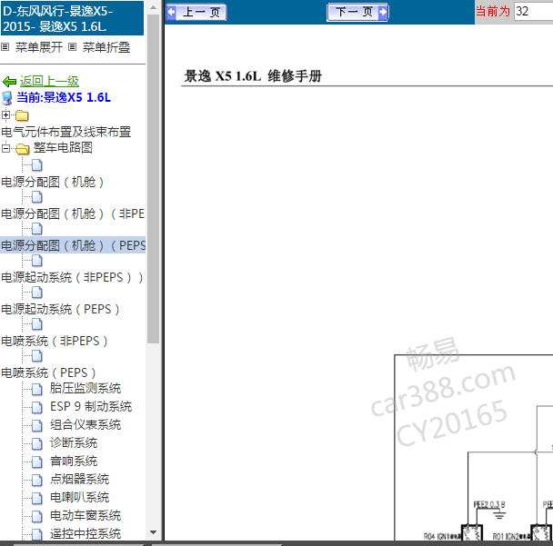Image resolution: width=553 pixels, height=546 pixels.
Task: Open 音响系统 page
Action: [74, 461]
